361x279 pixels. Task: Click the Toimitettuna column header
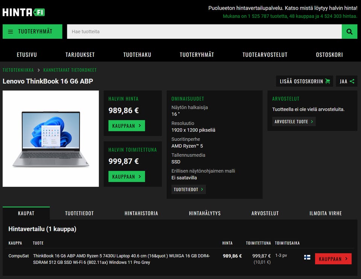click(258, 243)
